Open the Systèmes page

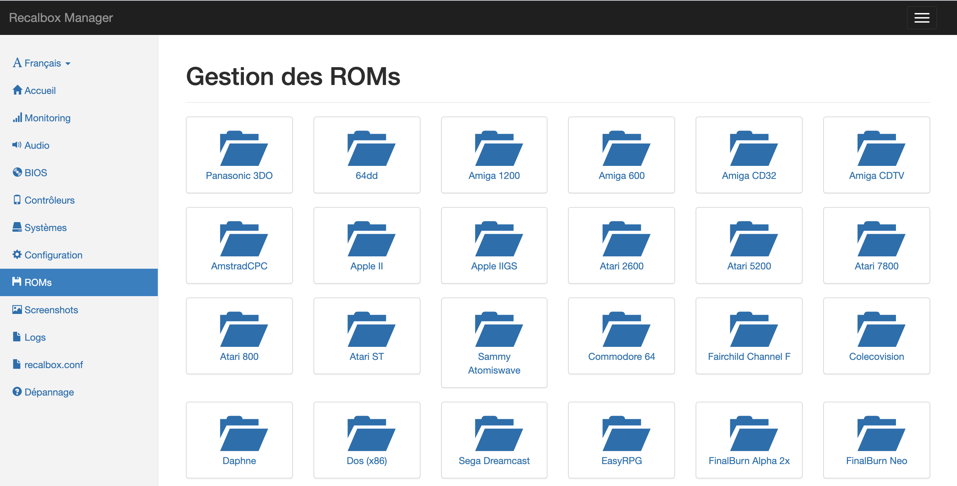click(x=79, y=228)
